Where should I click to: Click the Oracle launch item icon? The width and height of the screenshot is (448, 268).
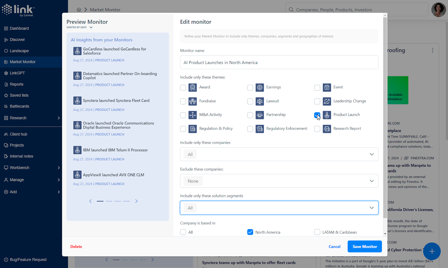point(77,125)
